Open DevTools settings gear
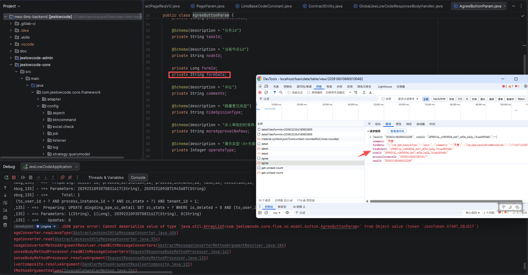 525,86
